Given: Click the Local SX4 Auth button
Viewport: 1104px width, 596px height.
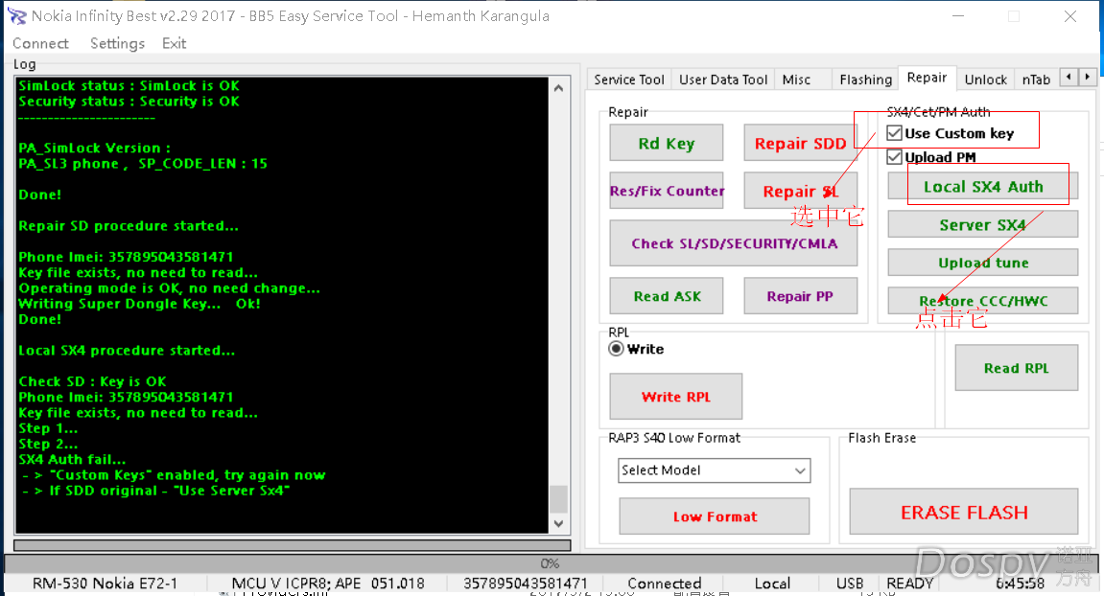Looking at the screenshot, I should point(983,187).
